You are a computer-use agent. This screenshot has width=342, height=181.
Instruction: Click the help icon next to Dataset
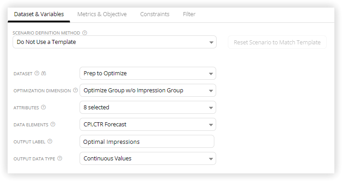[37, 73]
